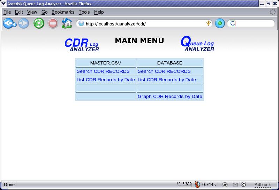Expand the URL bar history dropdown
This screenshot has height=190, width=279.
(209, 24)
